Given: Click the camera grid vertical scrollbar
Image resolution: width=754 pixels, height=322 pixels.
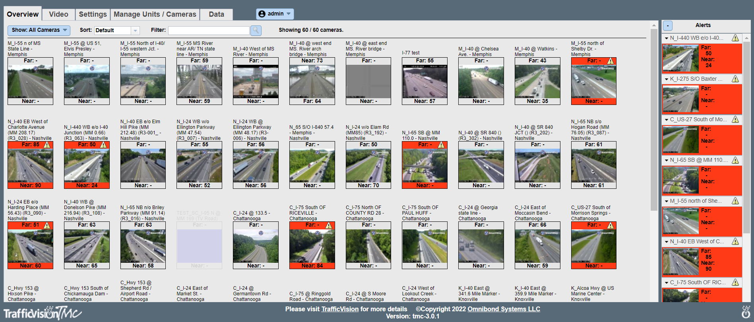Looking at the screenshot, I should click(654, 119).
